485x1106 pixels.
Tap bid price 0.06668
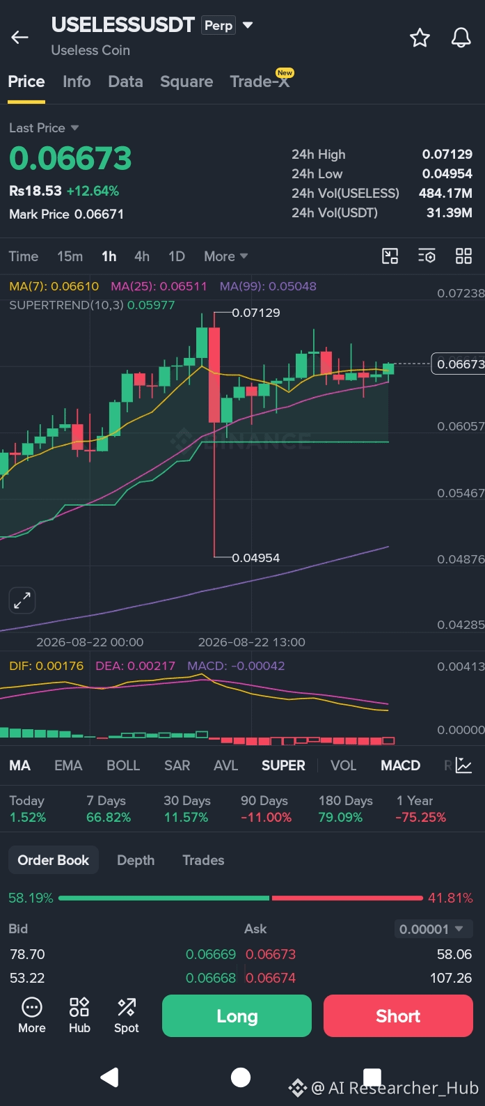pyautogui.click(x=211, y=978)
